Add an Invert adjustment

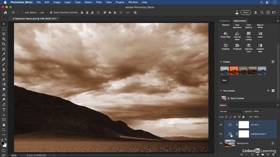pos(260,35)
